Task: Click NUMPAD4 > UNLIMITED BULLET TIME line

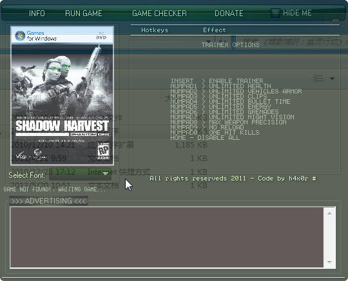Action: (x=230, y=101)
